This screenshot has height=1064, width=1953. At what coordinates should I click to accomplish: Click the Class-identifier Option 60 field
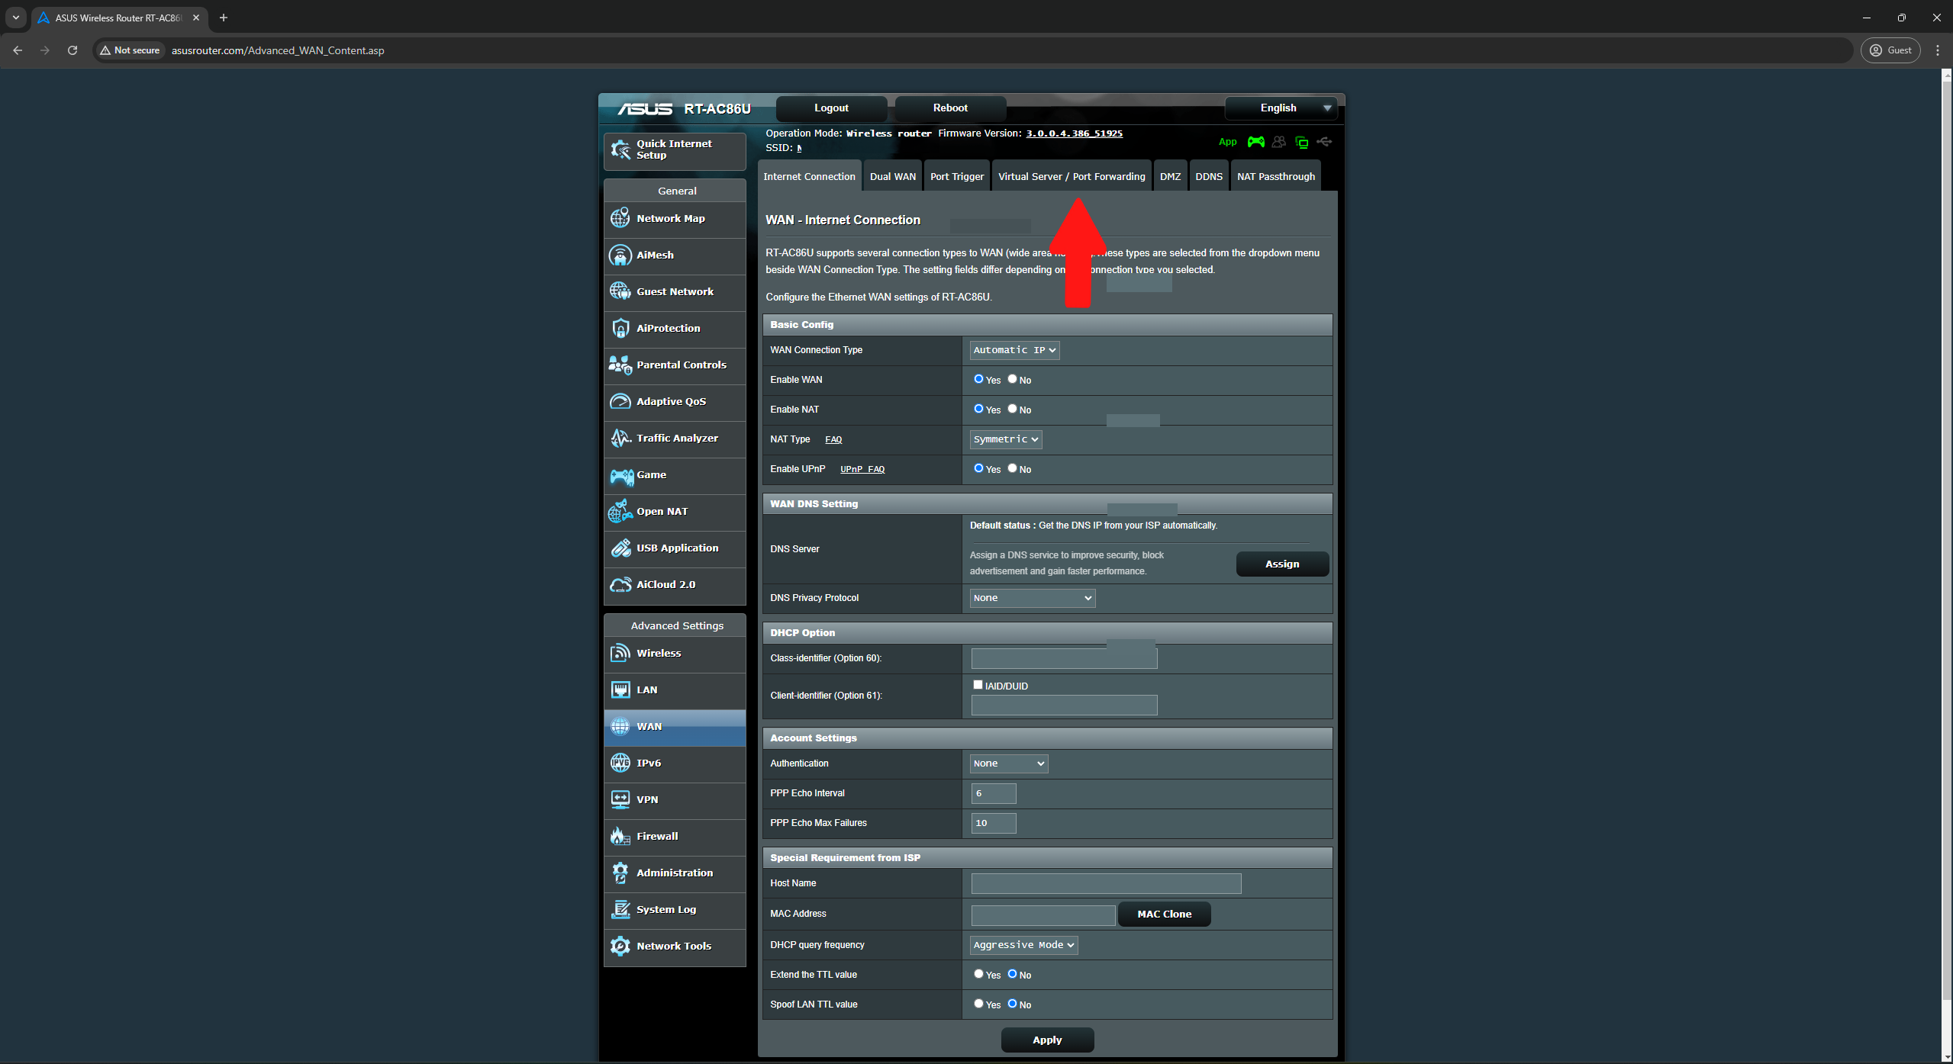coord(1064,658)
